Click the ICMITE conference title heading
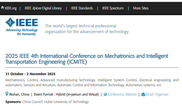Image resolution: width=182 pixels, height=106 pixels. [87, 59]
